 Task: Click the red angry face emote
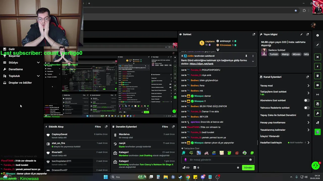click(x=237, y=153)
